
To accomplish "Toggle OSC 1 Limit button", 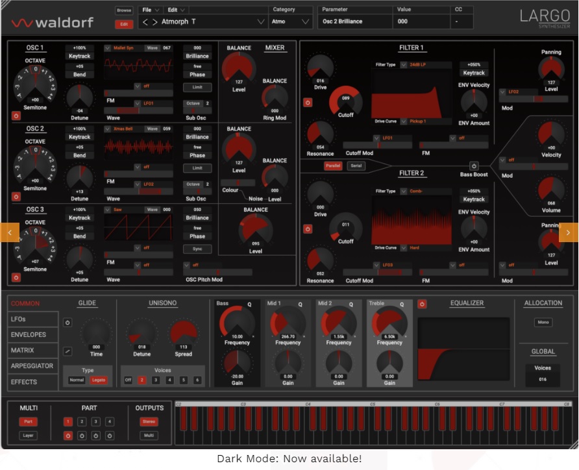I will (197, 88).
